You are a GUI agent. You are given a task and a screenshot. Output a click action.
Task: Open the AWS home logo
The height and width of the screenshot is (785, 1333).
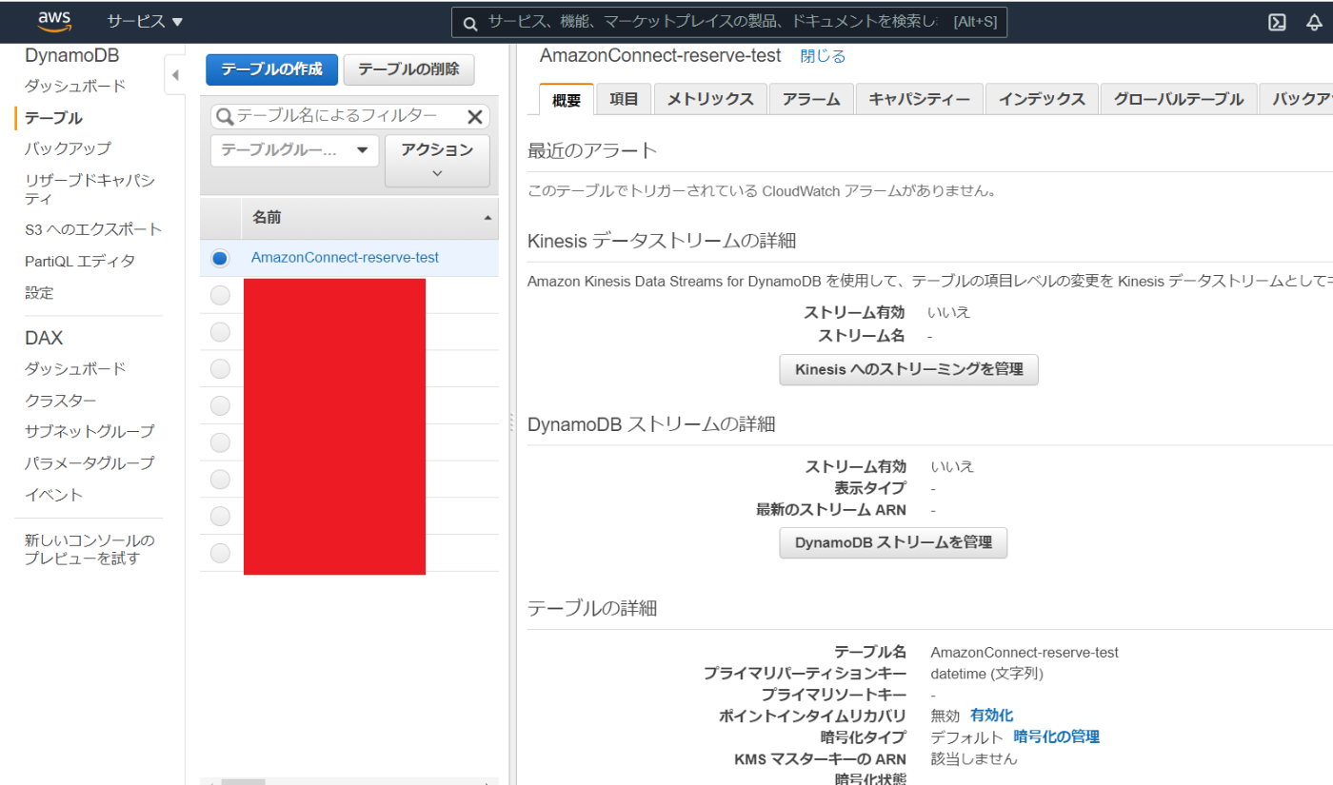(54, 20)
